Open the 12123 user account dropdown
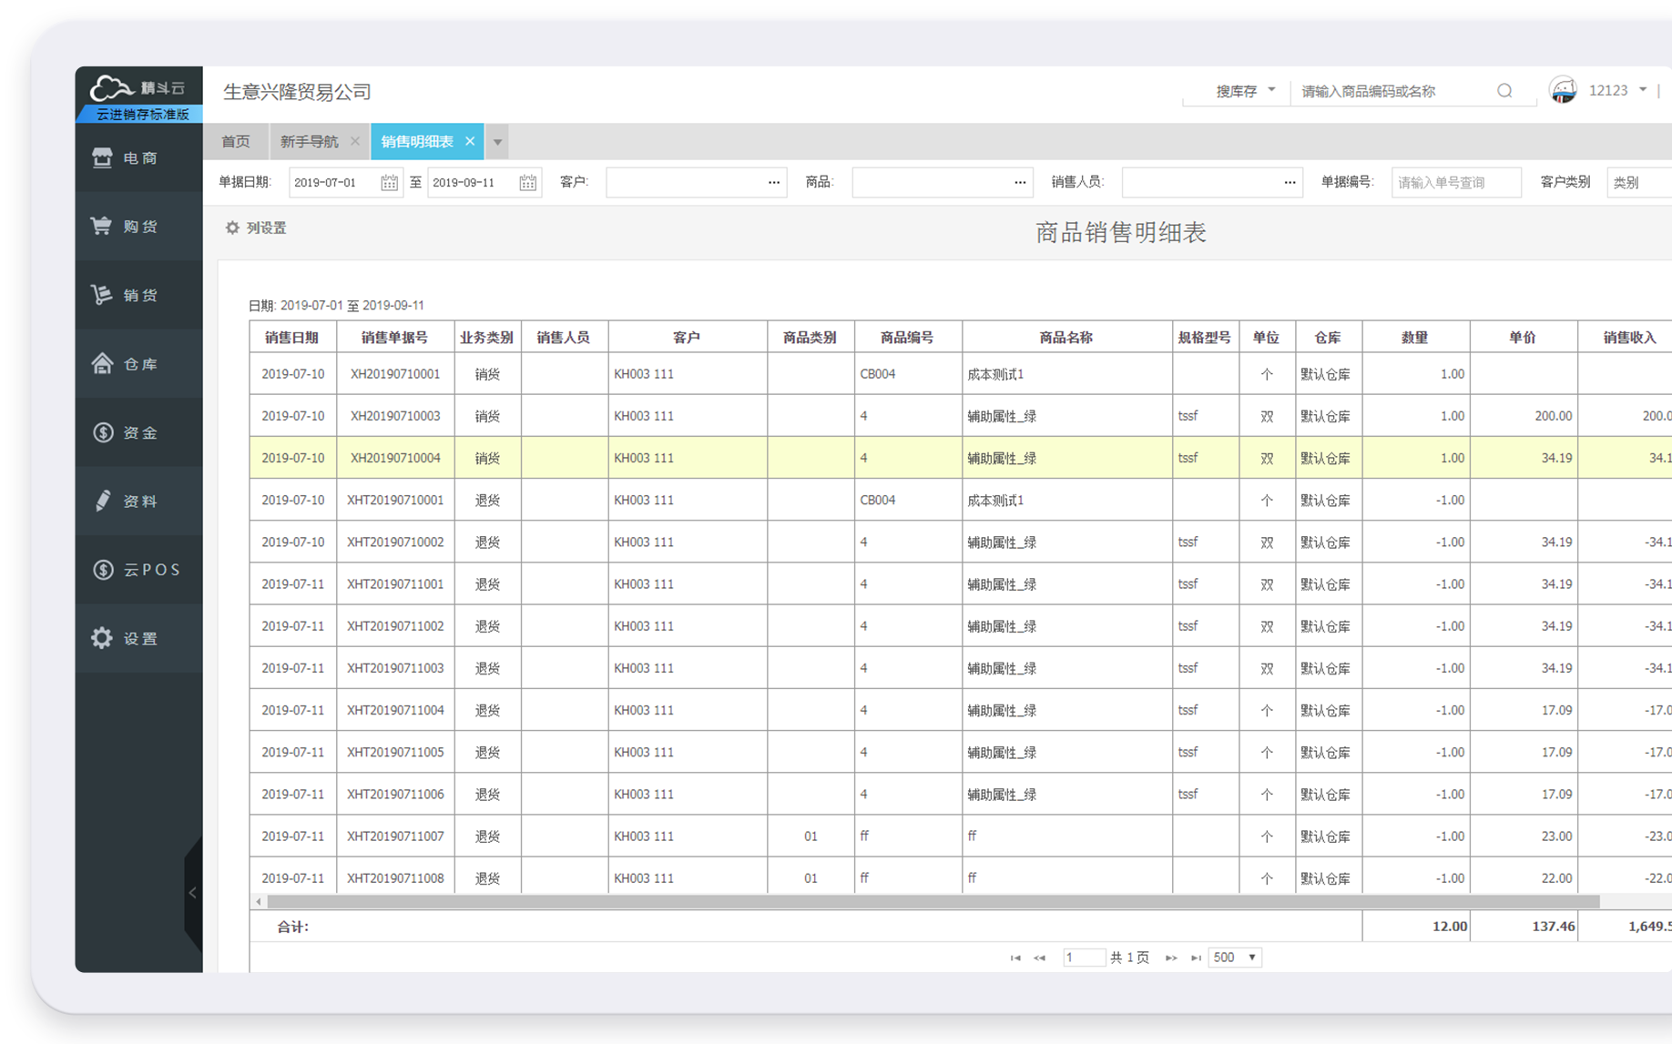 point(1617,90)
